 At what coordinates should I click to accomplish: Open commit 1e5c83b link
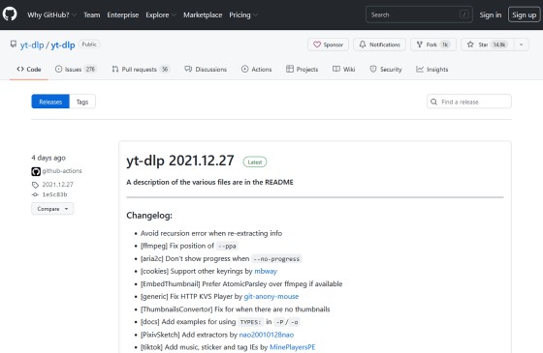point(54,194)
